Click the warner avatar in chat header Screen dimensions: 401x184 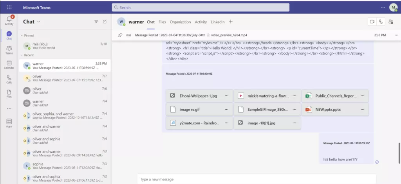tap(121, 22)
